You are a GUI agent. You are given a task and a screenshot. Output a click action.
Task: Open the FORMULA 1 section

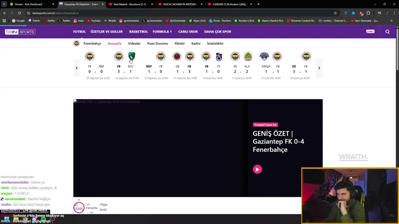(x=162, y=32)
